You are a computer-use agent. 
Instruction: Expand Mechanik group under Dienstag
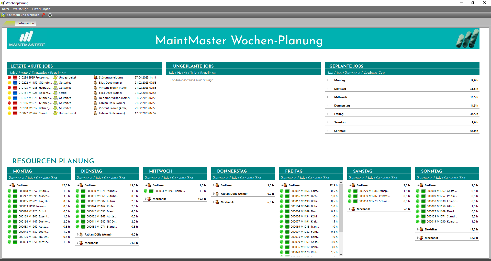pyautogui.click(x=78, y=243)
